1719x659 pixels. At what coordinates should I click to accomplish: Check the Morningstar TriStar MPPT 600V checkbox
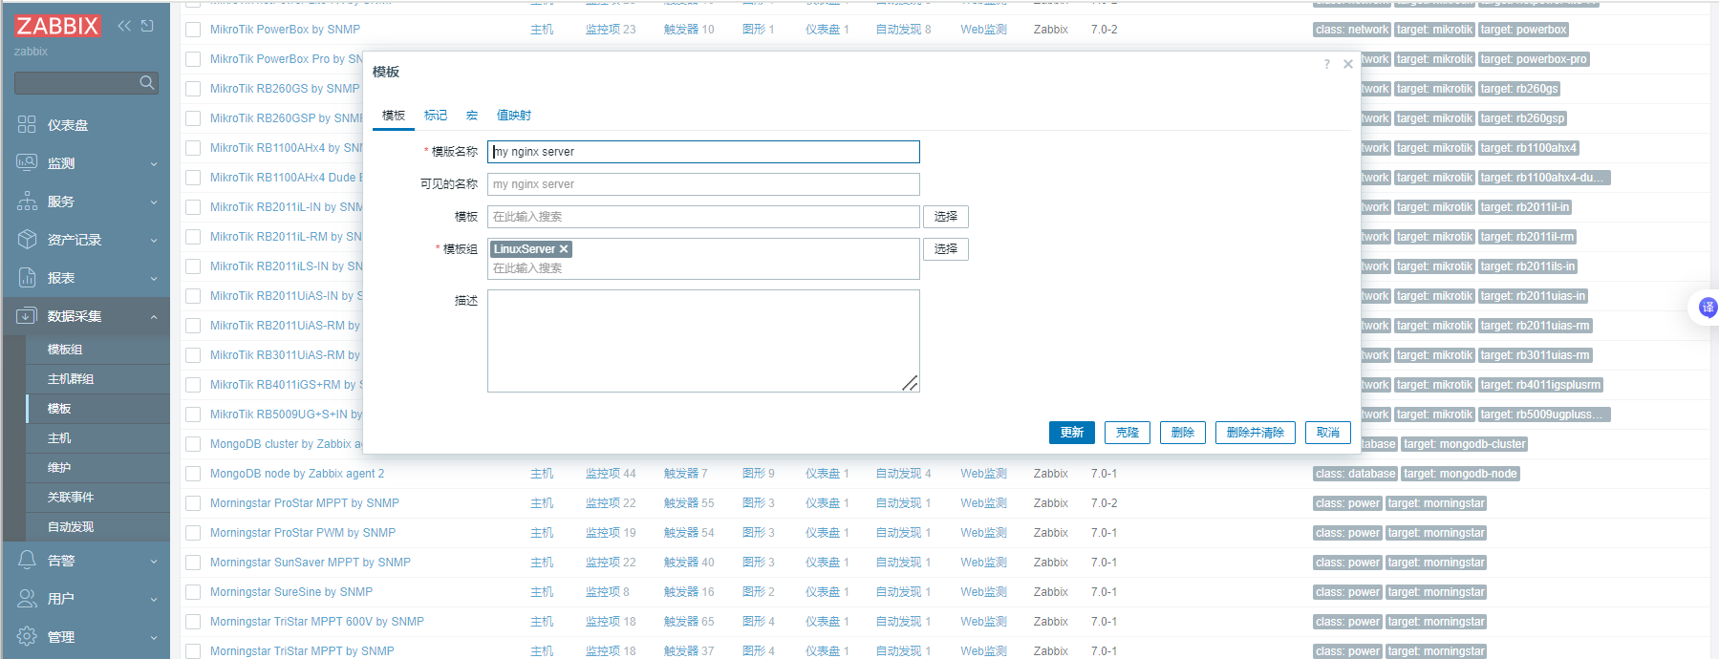coord(193,622)
